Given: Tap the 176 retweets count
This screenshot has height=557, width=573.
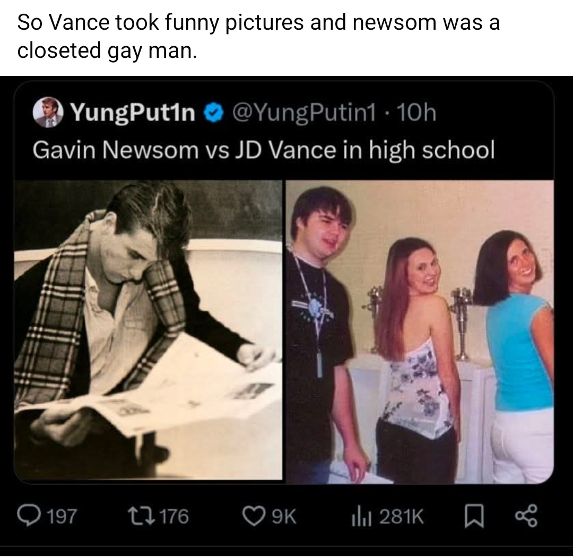Looking at the screenshot, I should tap(175, 517).
